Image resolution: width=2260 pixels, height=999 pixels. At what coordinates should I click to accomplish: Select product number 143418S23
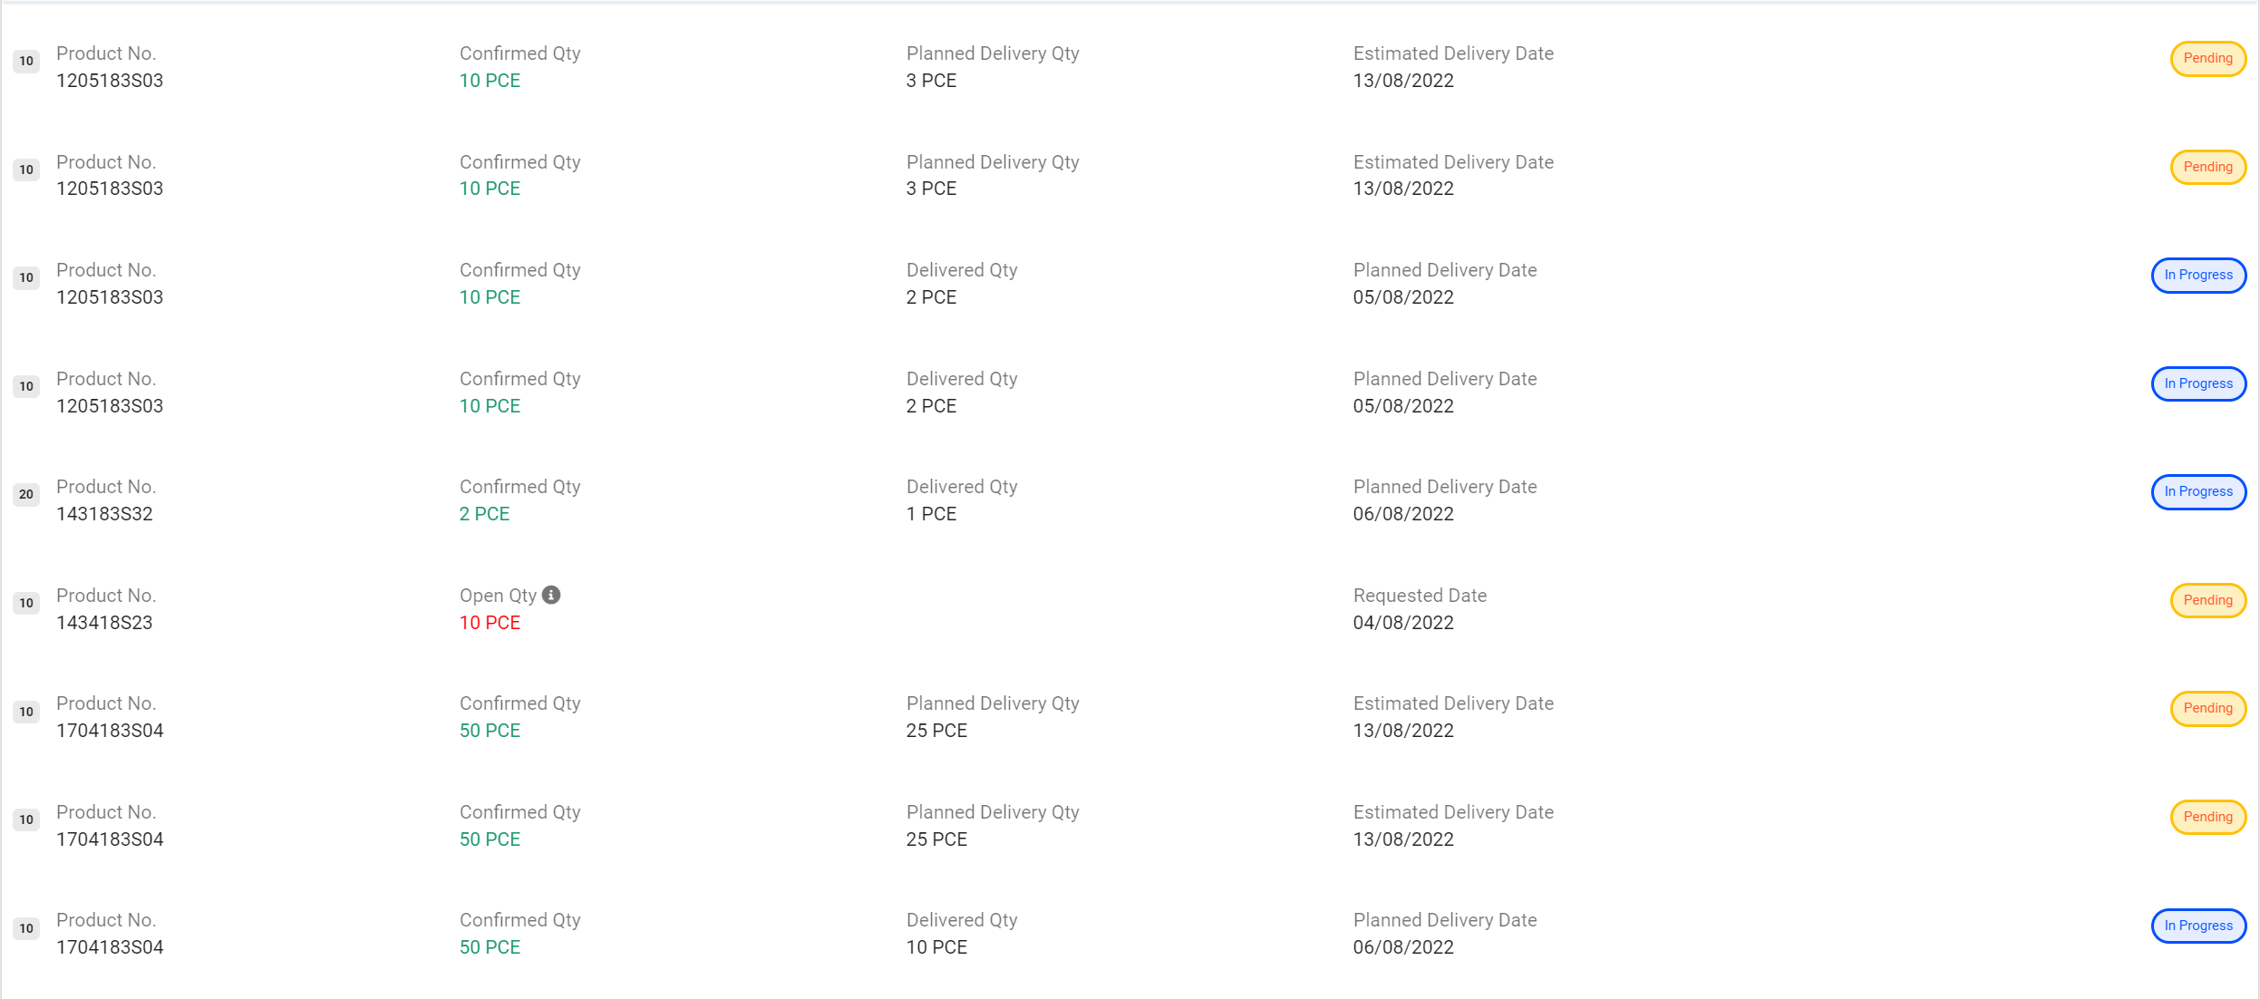[x=104, y=623]
